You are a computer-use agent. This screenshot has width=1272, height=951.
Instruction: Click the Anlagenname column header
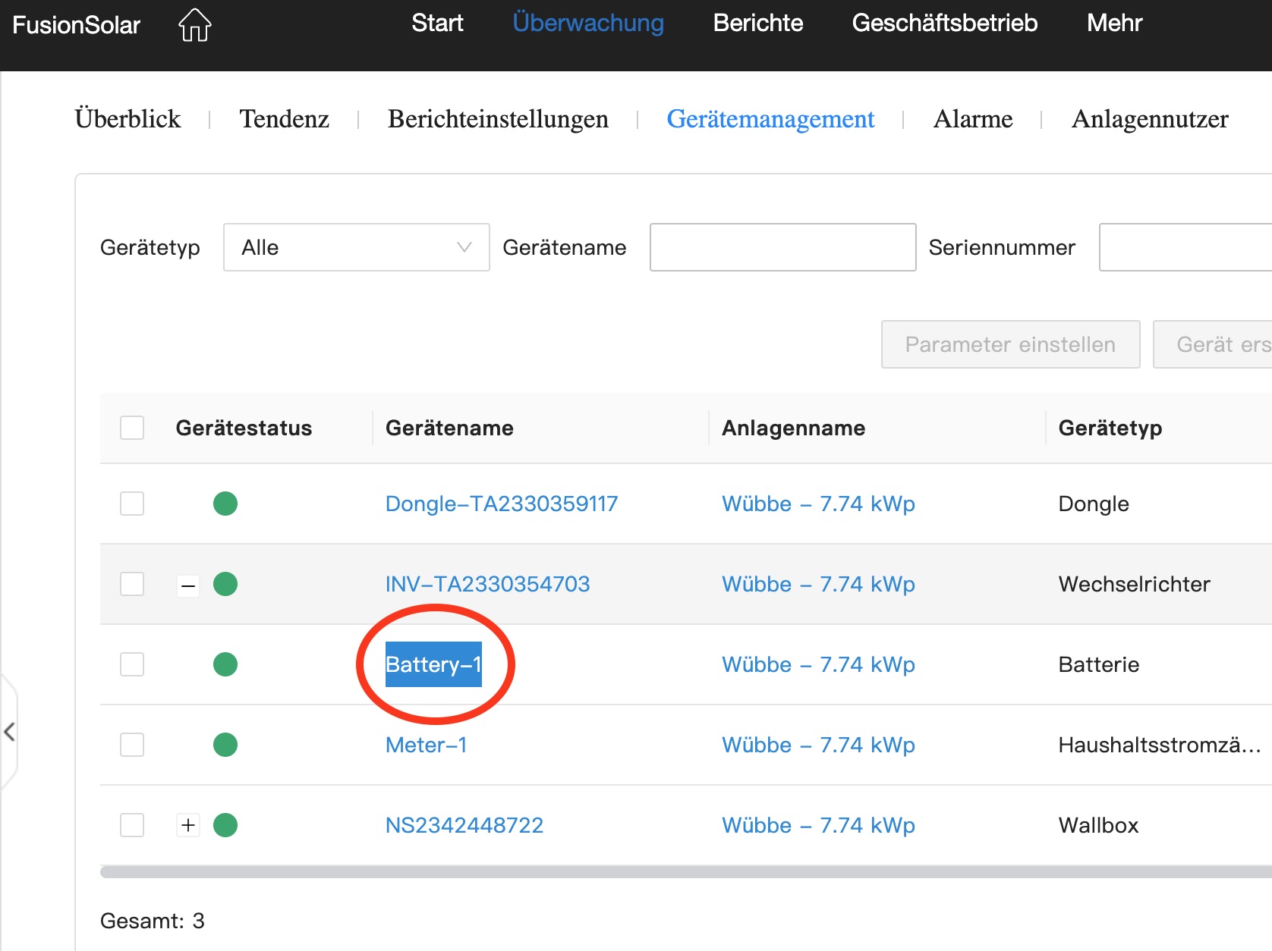tap(793, 428)
